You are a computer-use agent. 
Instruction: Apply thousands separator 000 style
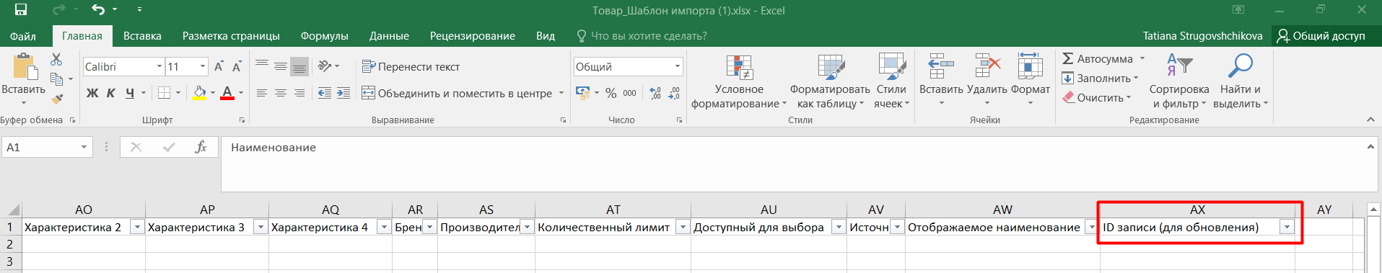click(630, 93)
